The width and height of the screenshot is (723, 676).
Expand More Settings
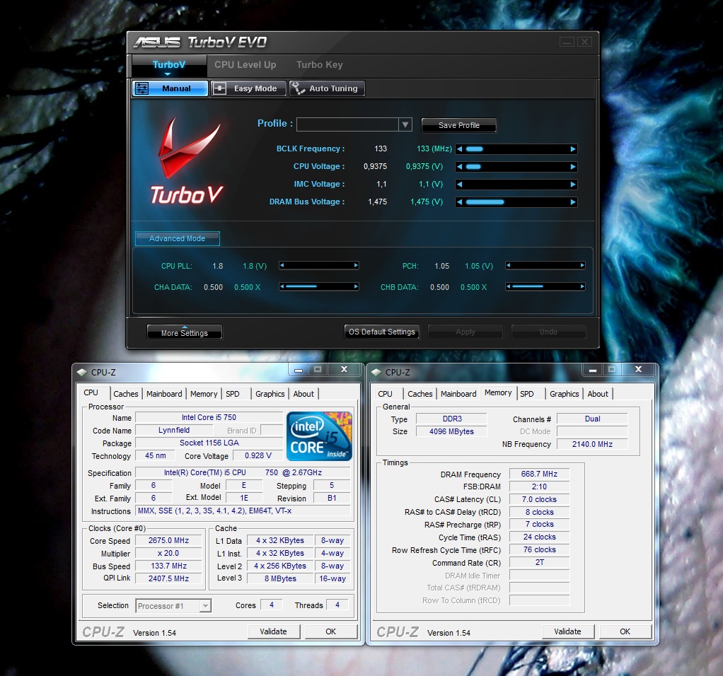tap(185, 332)
